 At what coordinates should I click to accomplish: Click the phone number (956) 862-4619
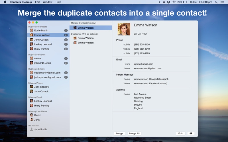(142, 49)
